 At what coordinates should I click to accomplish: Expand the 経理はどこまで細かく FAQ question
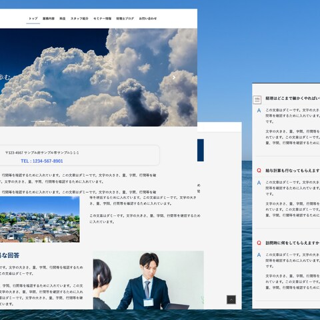coord(293,98)
